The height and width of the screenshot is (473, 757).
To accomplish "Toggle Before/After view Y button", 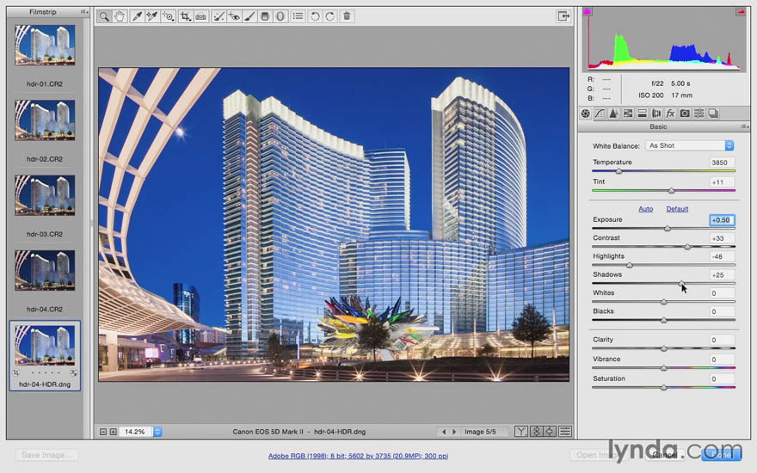I will point(520,432).
